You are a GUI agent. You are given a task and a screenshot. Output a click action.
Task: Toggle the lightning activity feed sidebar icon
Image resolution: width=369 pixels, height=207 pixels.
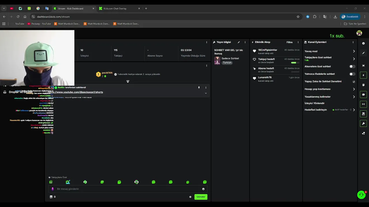pyautogui.click(x=363, y=75)
